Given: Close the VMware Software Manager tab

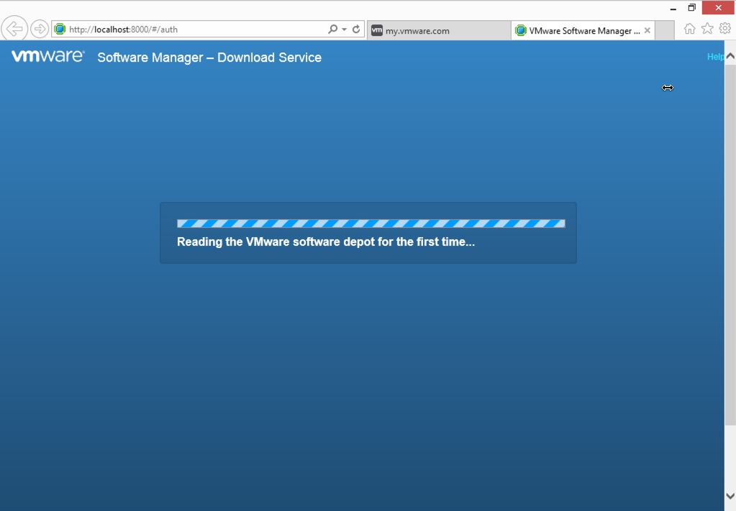Looking at the screenshot, I should 647,30.
